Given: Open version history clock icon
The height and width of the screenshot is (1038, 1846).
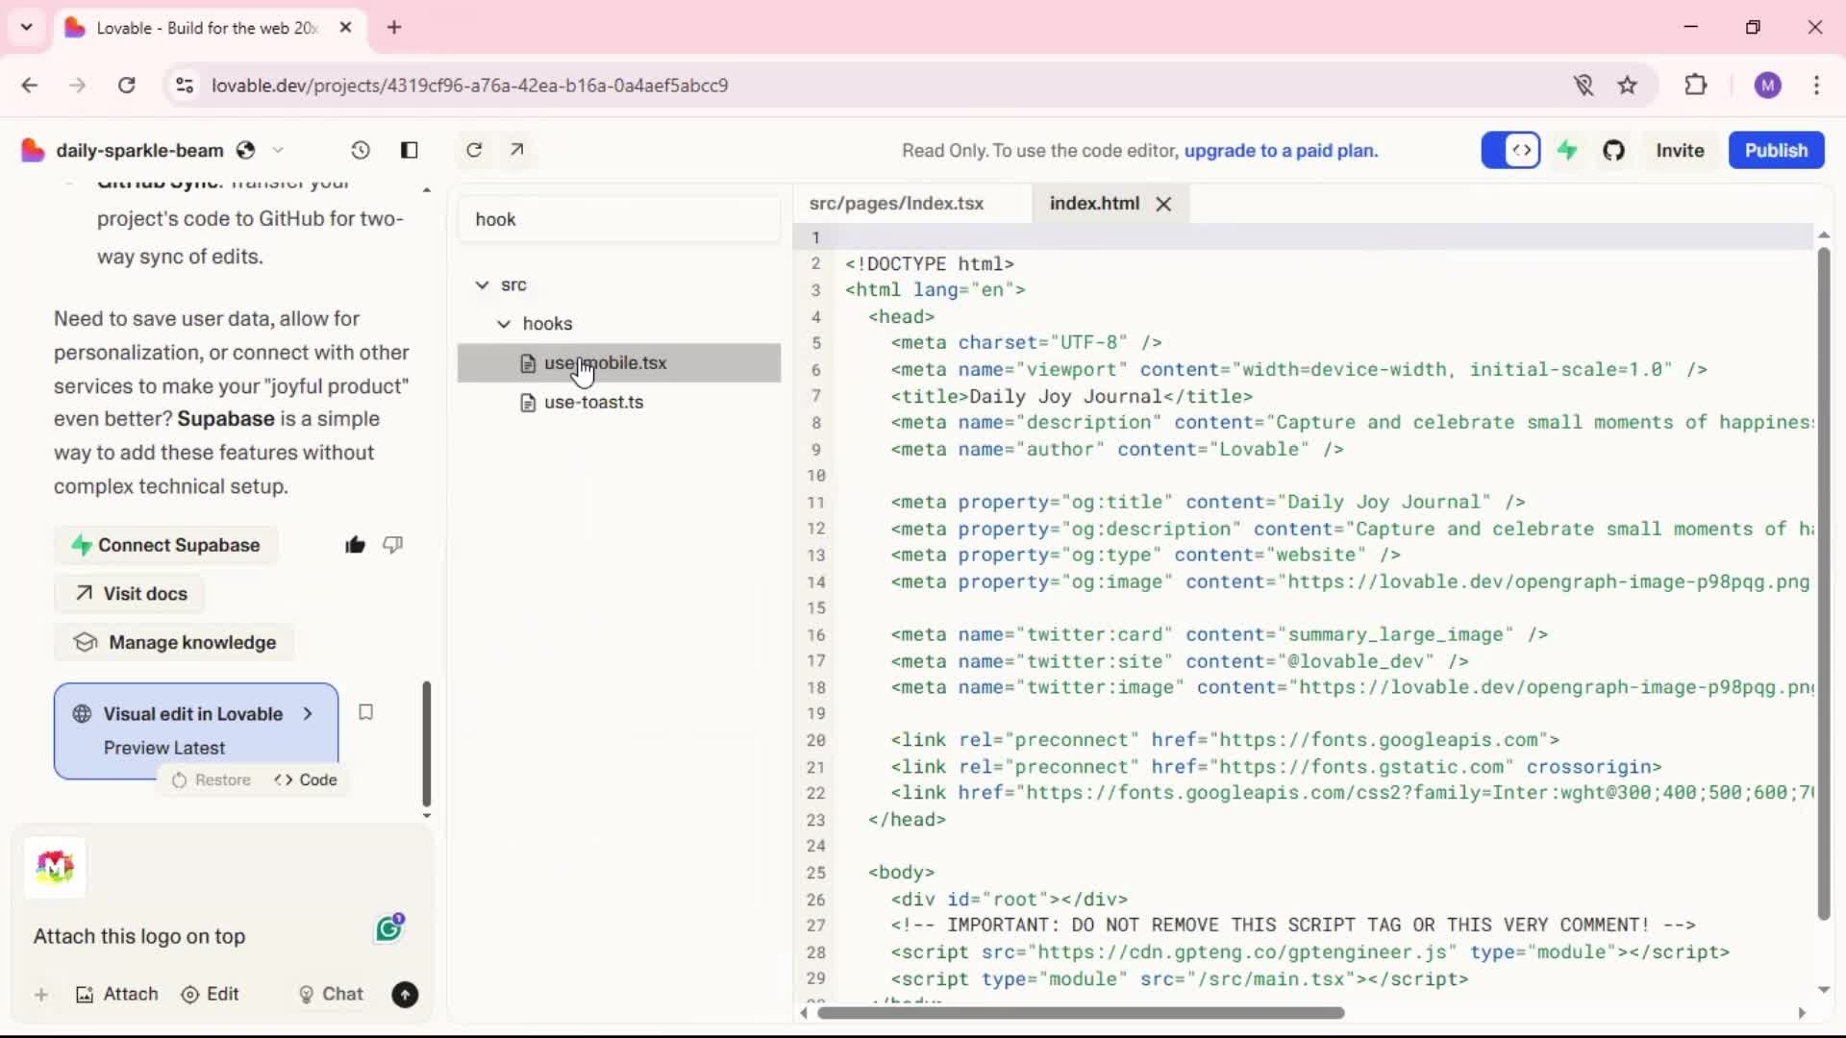Looking at the screenshot, I should 360,150.
